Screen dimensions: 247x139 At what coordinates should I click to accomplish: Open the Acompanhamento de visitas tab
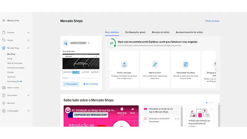pyautogui.click(x=189, y=32)
